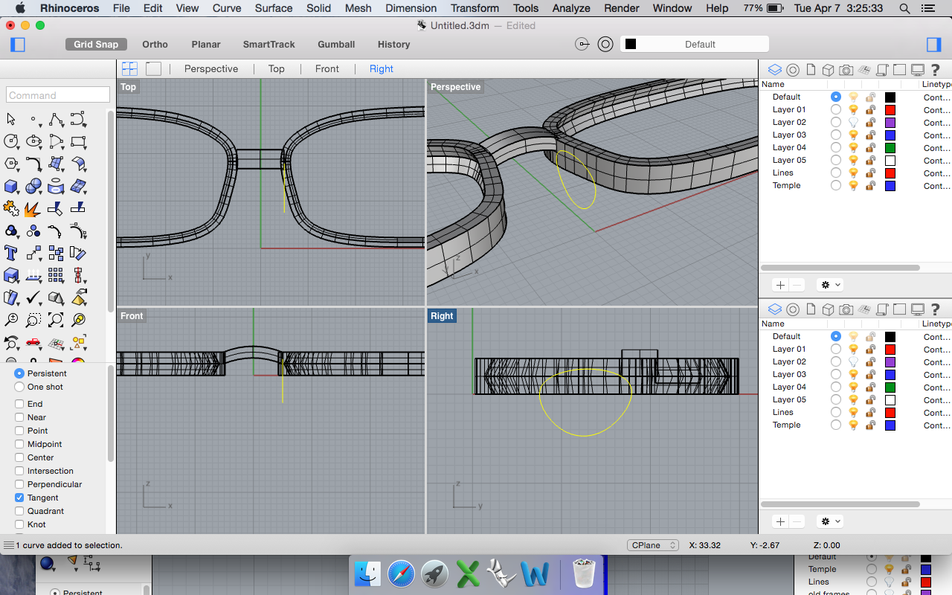
Task: Open Safari from the Dock
Action: point(400,573)
